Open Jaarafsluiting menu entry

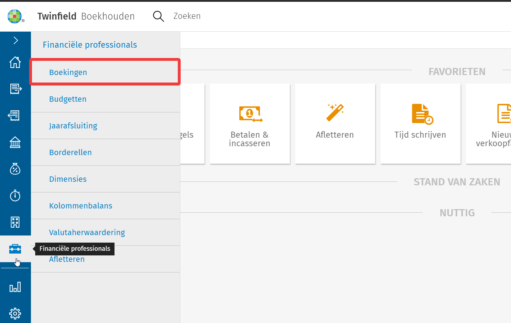coord(73,126)
